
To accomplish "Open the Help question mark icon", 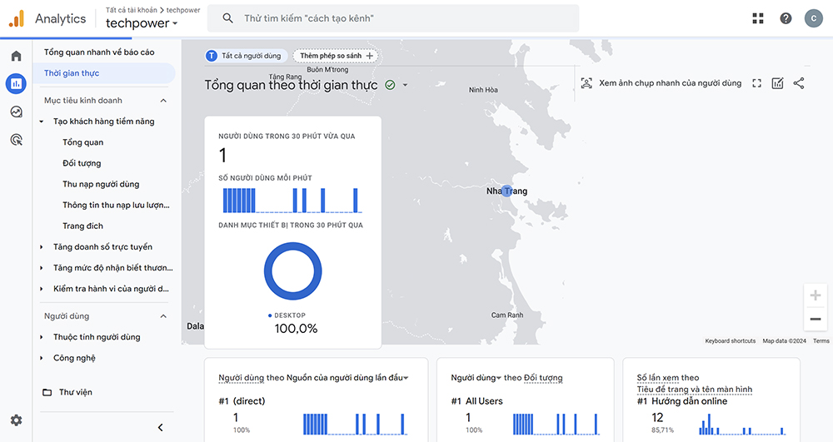I will pos(786,18).
